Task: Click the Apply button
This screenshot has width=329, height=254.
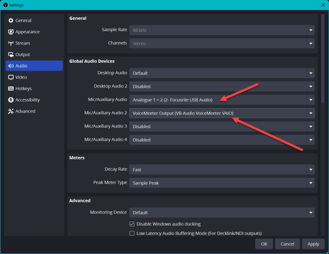Action: (313, 244)
